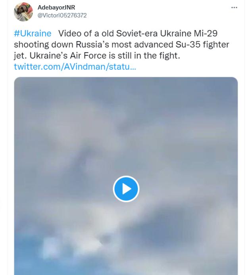The height and width of the screenshot is (275, 246).
Task: Click the AdebayorJNR display name
Action: click(x=56, y=8)
